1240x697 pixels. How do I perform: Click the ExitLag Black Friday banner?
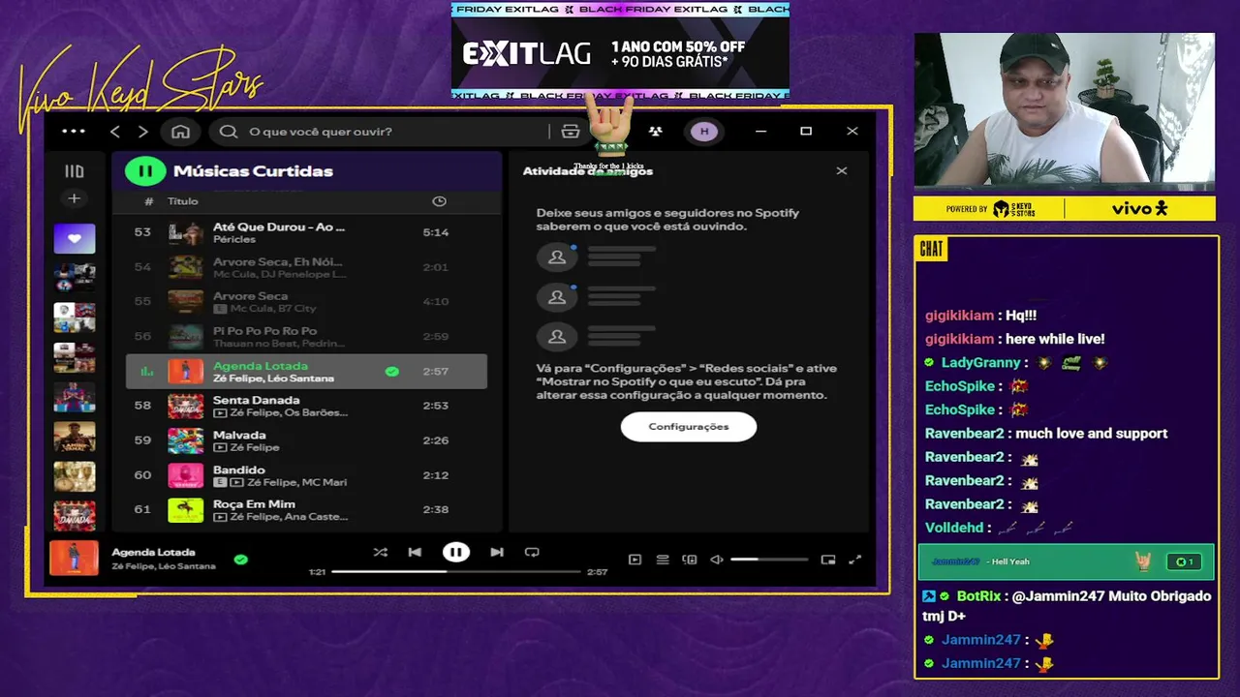point(620,51)
